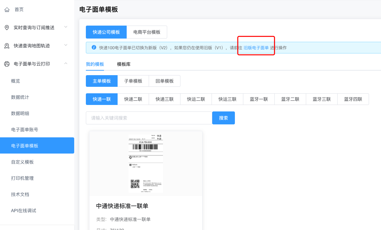Select the 我的模板 tab
Screen dimensions: 381x230
point(95,64)
